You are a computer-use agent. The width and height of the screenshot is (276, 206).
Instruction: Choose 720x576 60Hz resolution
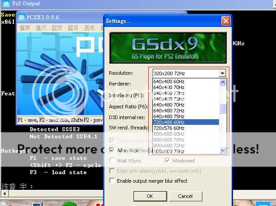[186, 128]
